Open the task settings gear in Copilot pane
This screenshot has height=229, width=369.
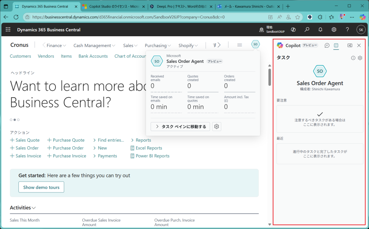pos(360,58)
